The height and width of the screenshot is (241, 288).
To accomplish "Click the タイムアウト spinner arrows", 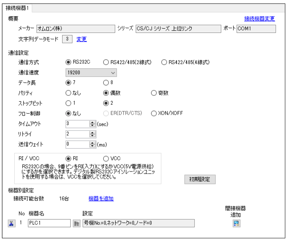I will (x=92, y=124).
